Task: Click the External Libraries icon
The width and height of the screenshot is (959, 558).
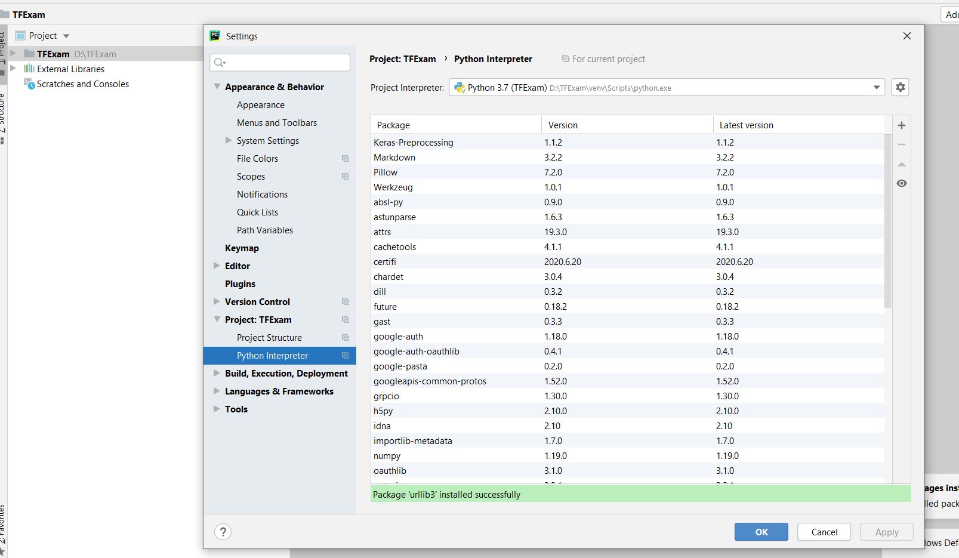Action: 29,69
